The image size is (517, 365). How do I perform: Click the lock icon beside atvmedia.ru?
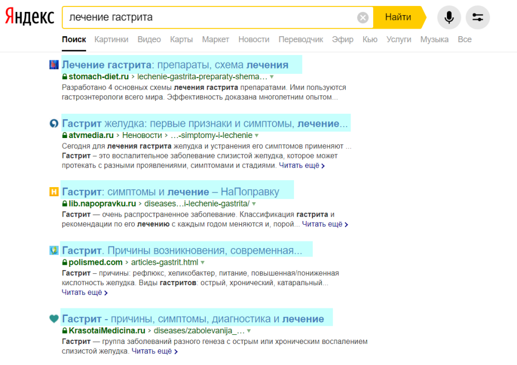65,135
